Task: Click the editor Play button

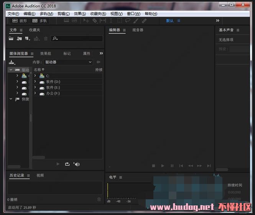Action: 163,166
